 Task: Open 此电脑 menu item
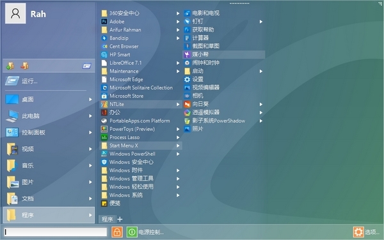pos(49,116)
